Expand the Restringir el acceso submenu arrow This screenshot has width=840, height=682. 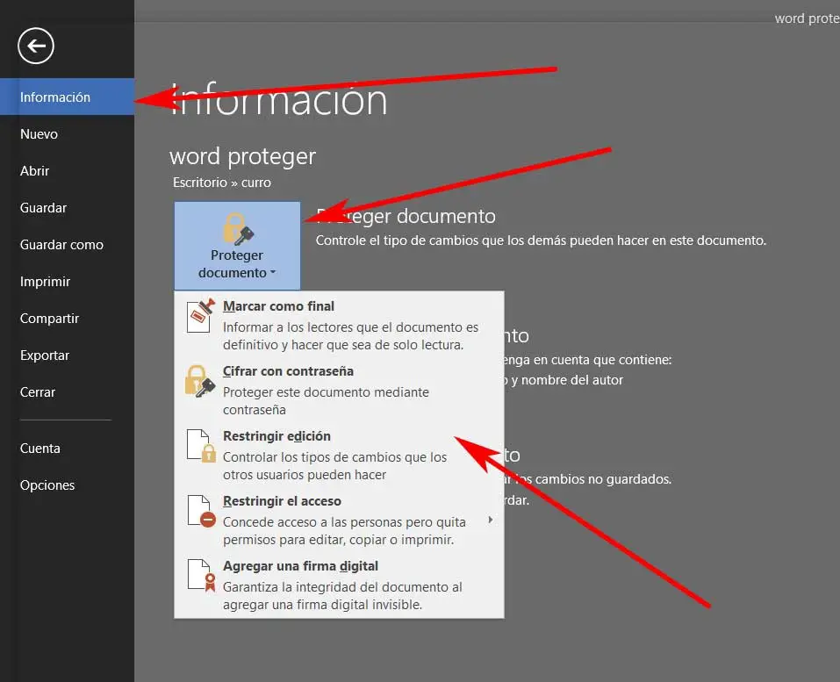490,520
